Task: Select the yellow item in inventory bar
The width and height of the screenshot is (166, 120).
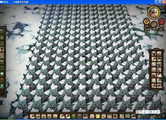Action: tap(98, 116)
